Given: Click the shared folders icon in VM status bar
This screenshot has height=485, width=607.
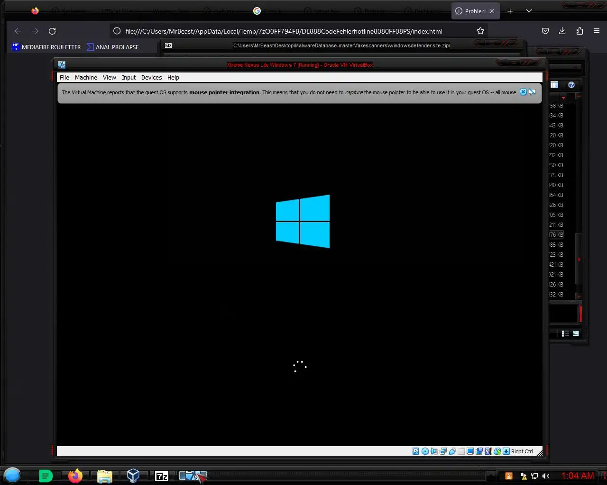Looking at the screenshot, I should tap(461, 451).
